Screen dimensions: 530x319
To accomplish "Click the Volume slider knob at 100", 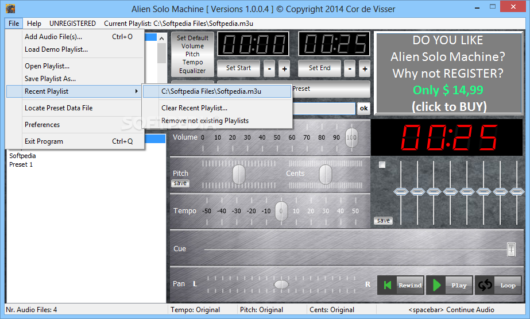I will click(x=351, y=137).
